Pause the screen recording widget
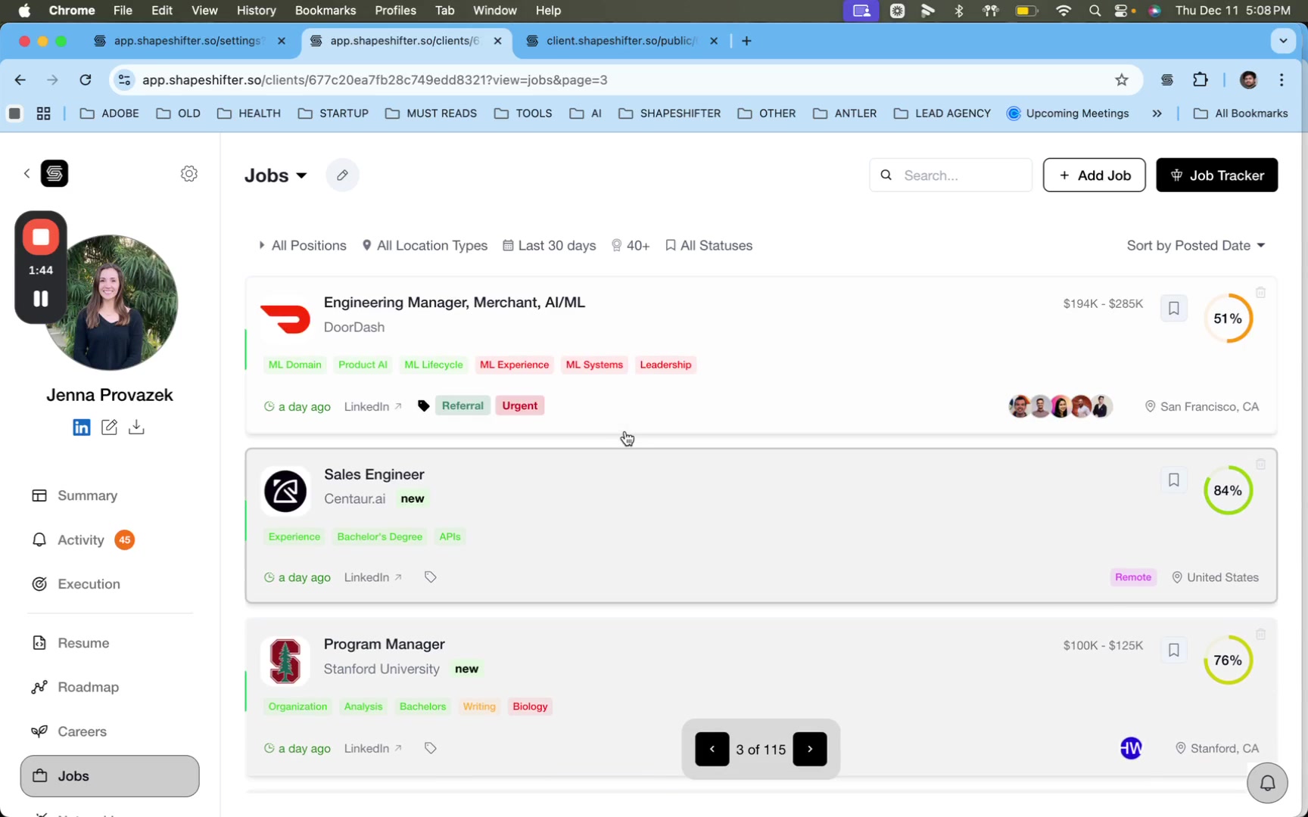 click(x=39, y=299)
